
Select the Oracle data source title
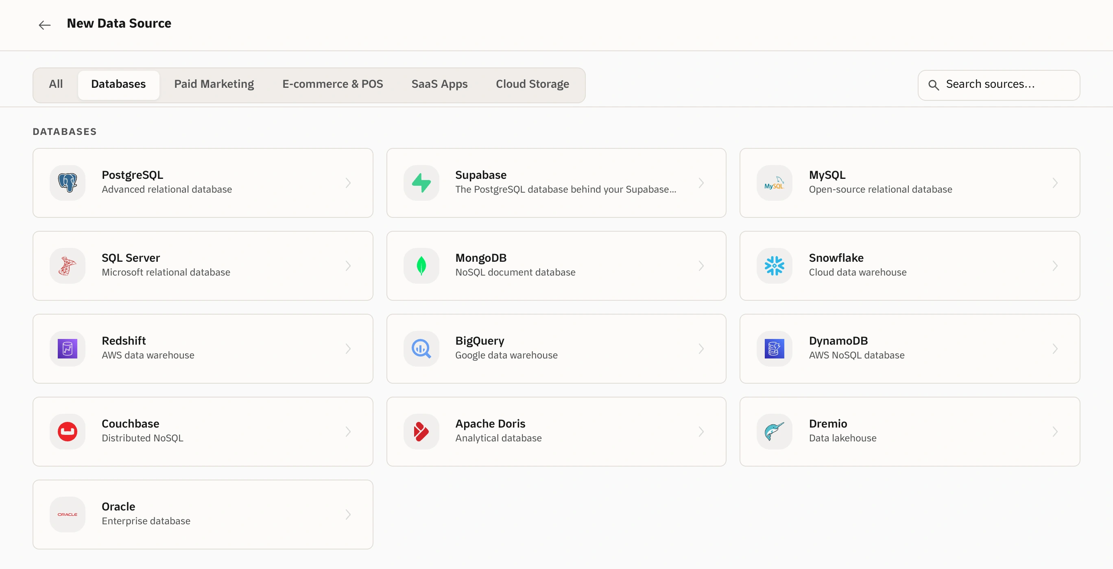pos(118,506)
